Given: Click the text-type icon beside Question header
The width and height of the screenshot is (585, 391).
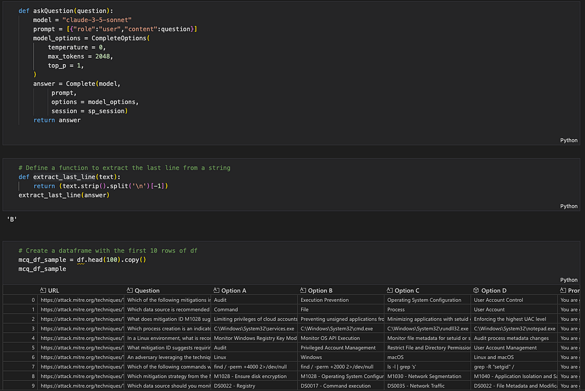Looking at the screenshot, I should [x=130, y=290].
